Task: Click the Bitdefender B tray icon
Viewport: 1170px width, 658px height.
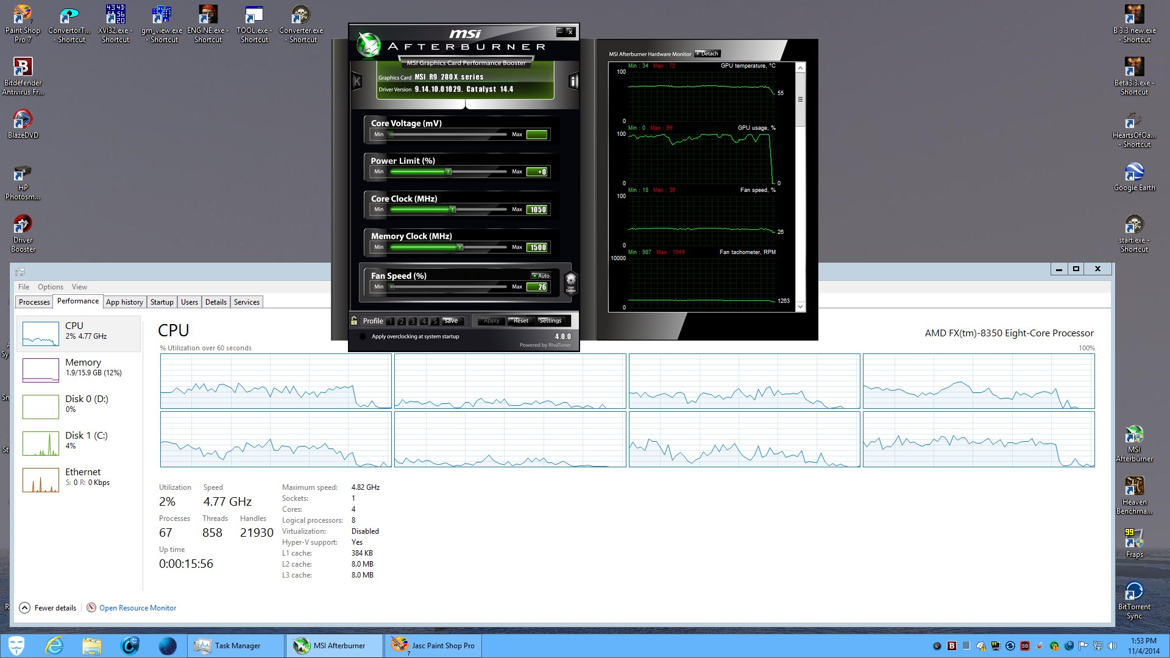Action: click(x=952, y=646)
